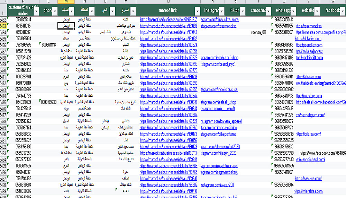Select whatsapp cell 966540310199
The width and height of the screenshot is (346, 198).
(x=284, y=102)
